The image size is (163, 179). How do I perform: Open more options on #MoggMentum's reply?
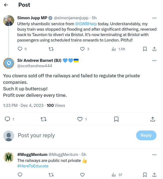pos(154,155)
